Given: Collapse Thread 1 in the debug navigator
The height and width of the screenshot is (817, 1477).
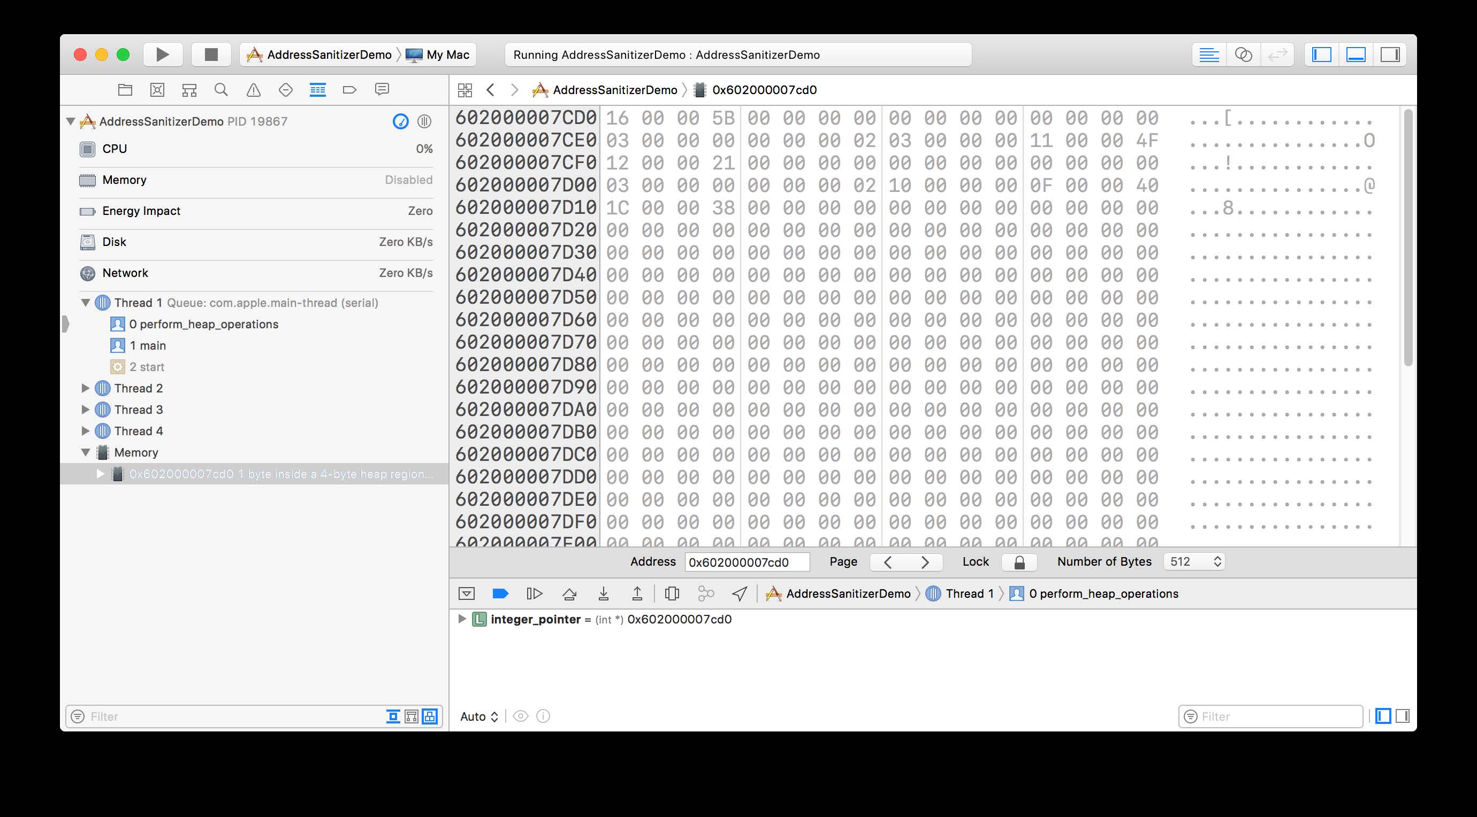Looking at the screenshot, I should [x=86, y=303].
